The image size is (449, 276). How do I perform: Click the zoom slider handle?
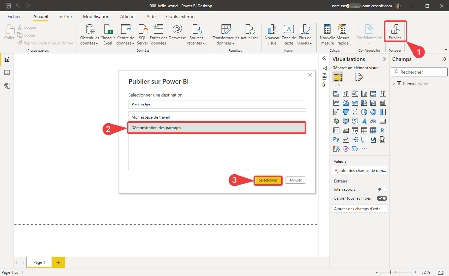391,272
